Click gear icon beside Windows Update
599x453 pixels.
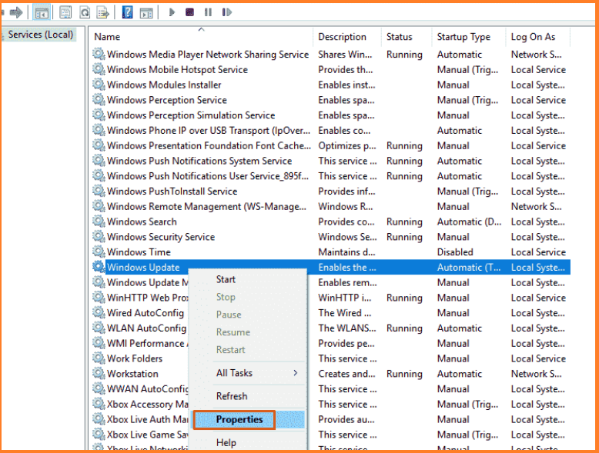coord(99,267)
